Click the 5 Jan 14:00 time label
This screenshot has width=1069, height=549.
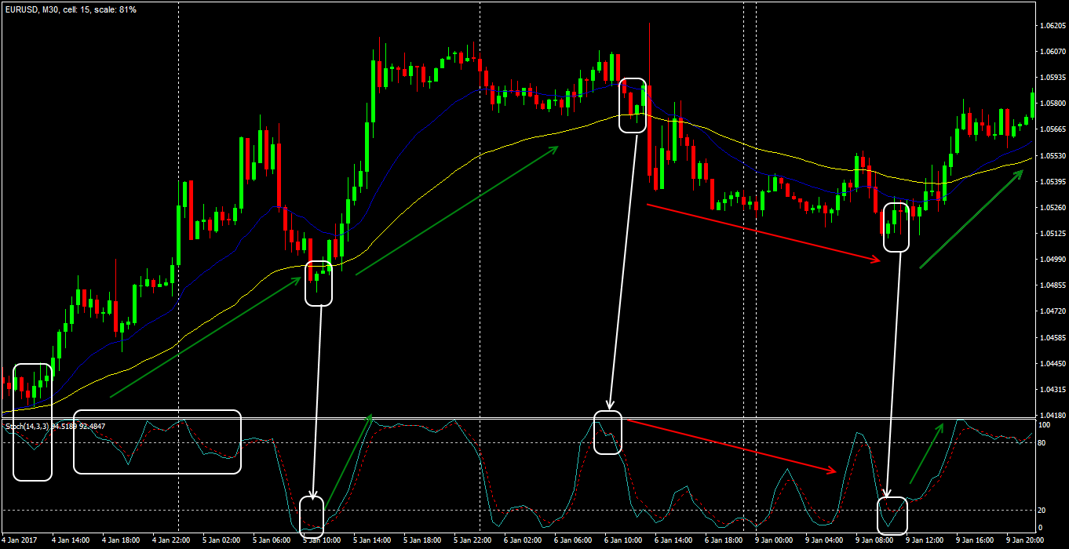click(x=372, y=540)
